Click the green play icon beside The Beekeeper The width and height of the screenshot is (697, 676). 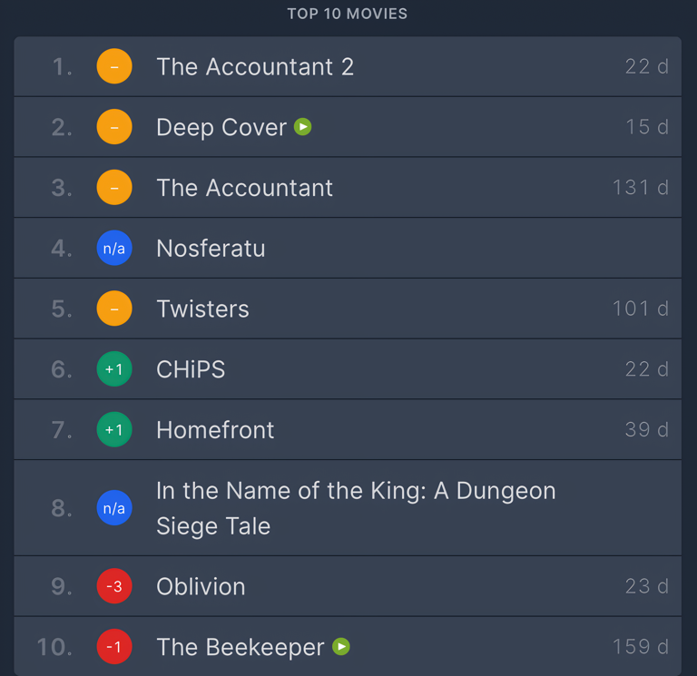(341, 647)
